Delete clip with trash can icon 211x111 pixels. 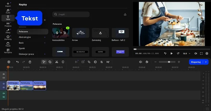click(30, 62)
